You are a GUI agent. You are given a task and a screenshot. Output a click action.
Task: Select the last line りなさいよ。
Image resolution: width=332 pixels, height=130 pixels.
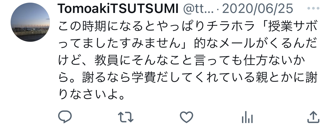(x=91, y=95)
